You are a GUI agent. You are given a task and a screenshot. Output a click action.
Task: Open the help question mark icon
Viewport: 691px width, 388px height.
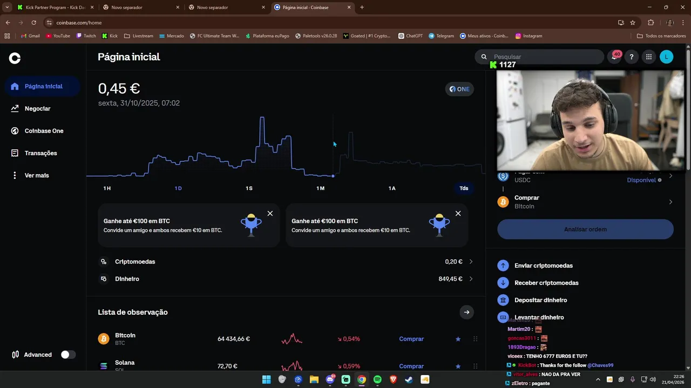point(632,57)
